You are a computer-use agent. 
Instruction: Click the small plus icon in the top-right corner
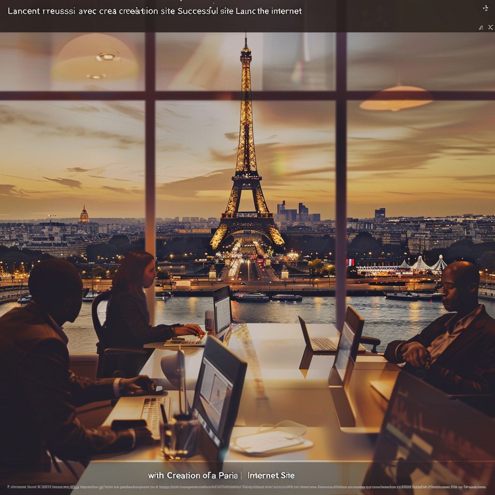[x=485, y=8]
